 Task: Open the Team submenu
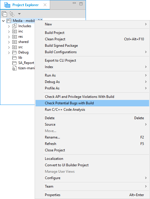pos(92,186)
